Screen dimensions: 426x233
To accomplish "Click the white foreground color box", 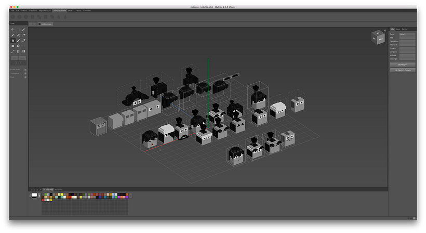I will coord(34,195).
